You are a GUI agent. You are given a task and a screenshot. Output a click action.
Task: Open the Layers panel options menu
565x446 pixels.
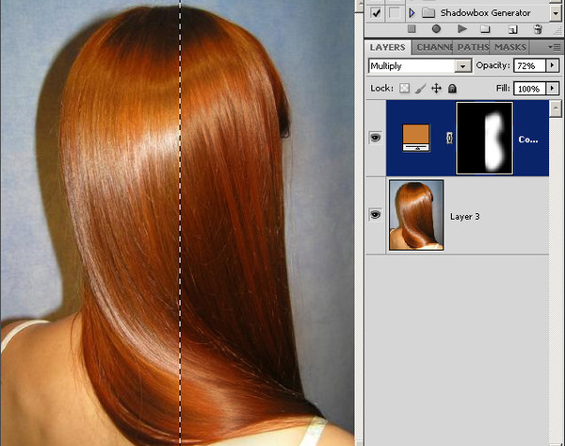[555, 47]
